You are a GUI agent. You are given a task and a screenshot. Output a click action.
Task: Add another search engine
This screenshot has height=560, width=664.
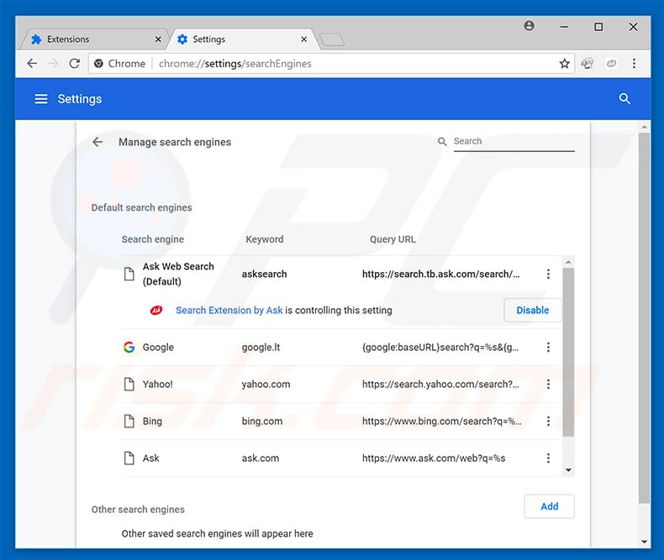(549, 506)
